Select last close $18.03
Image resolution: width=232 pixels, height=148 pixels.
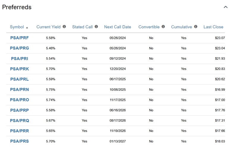point(220,141)
